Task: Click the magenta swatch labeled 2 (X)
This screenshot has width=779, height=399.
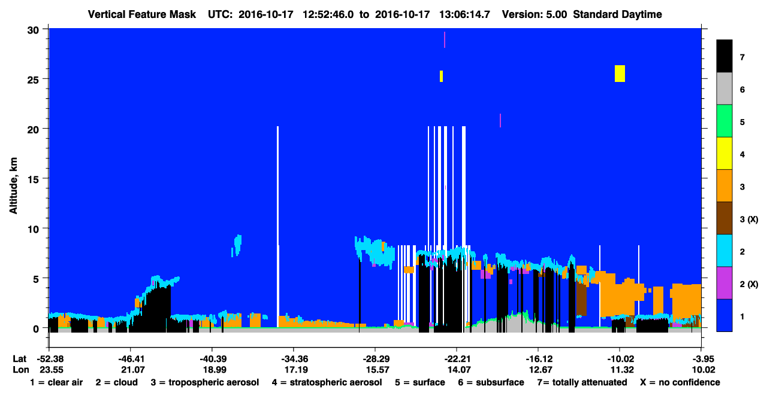Action: [x=724, y=282]
